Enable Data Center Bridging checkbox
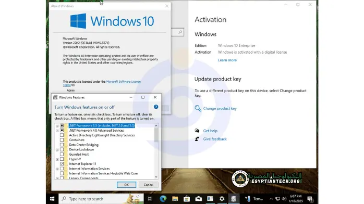This screenshot has width=364, height=204. 62,145
